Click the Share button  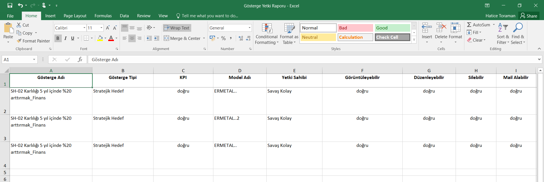(x=529, y=16)
